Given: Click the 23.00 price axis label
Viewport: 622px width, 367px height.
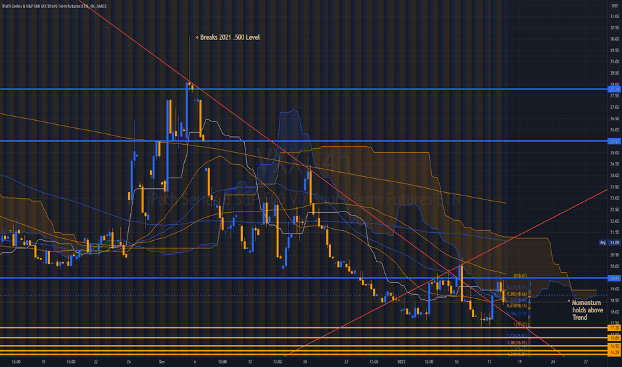Looking at the screenshot, I should tap(615, 198).
